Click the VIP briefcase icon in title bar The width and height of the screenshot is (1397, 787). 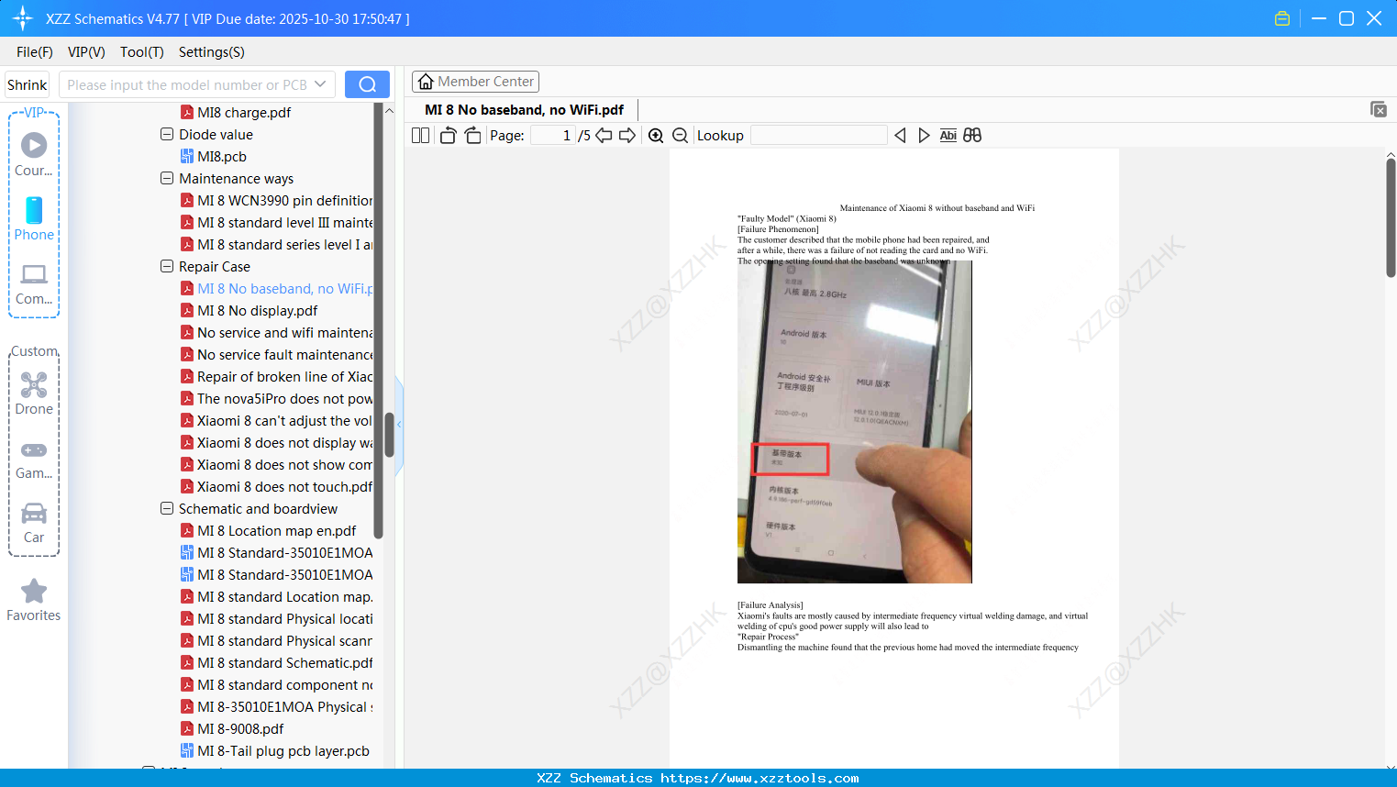[1282, 18]
